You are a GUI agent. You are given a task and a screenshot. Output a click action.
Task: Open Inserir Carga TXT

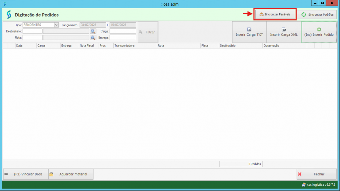pos(249,32)
